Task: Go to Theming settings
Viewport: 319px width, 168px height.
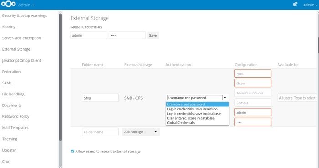Action: coord(10,139)
